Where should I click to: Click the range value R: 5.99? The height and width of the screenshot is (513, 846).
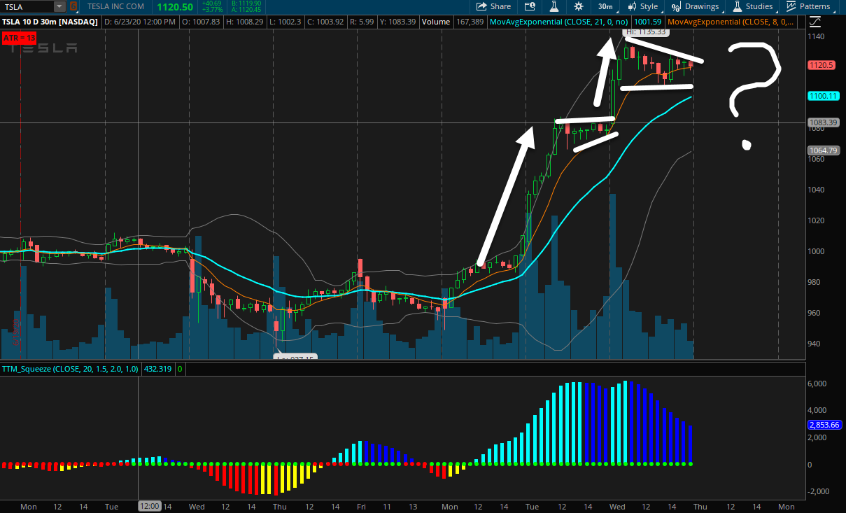pyautogui.click(x=362, y=22)
